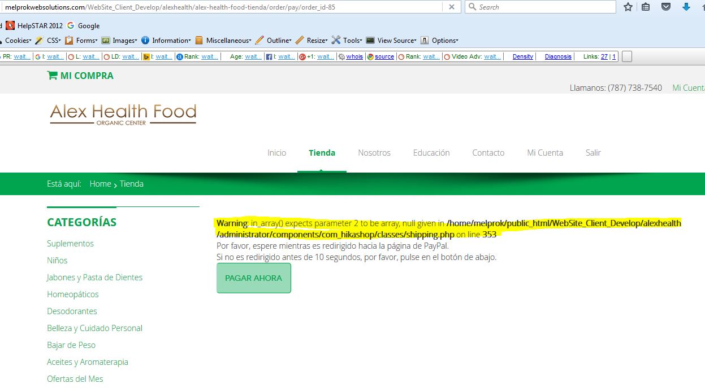The width and height of the screenshot is (705, 388).
Task: Click the shopping cart icon beside MI COMPRA
Action: [52, 76]
